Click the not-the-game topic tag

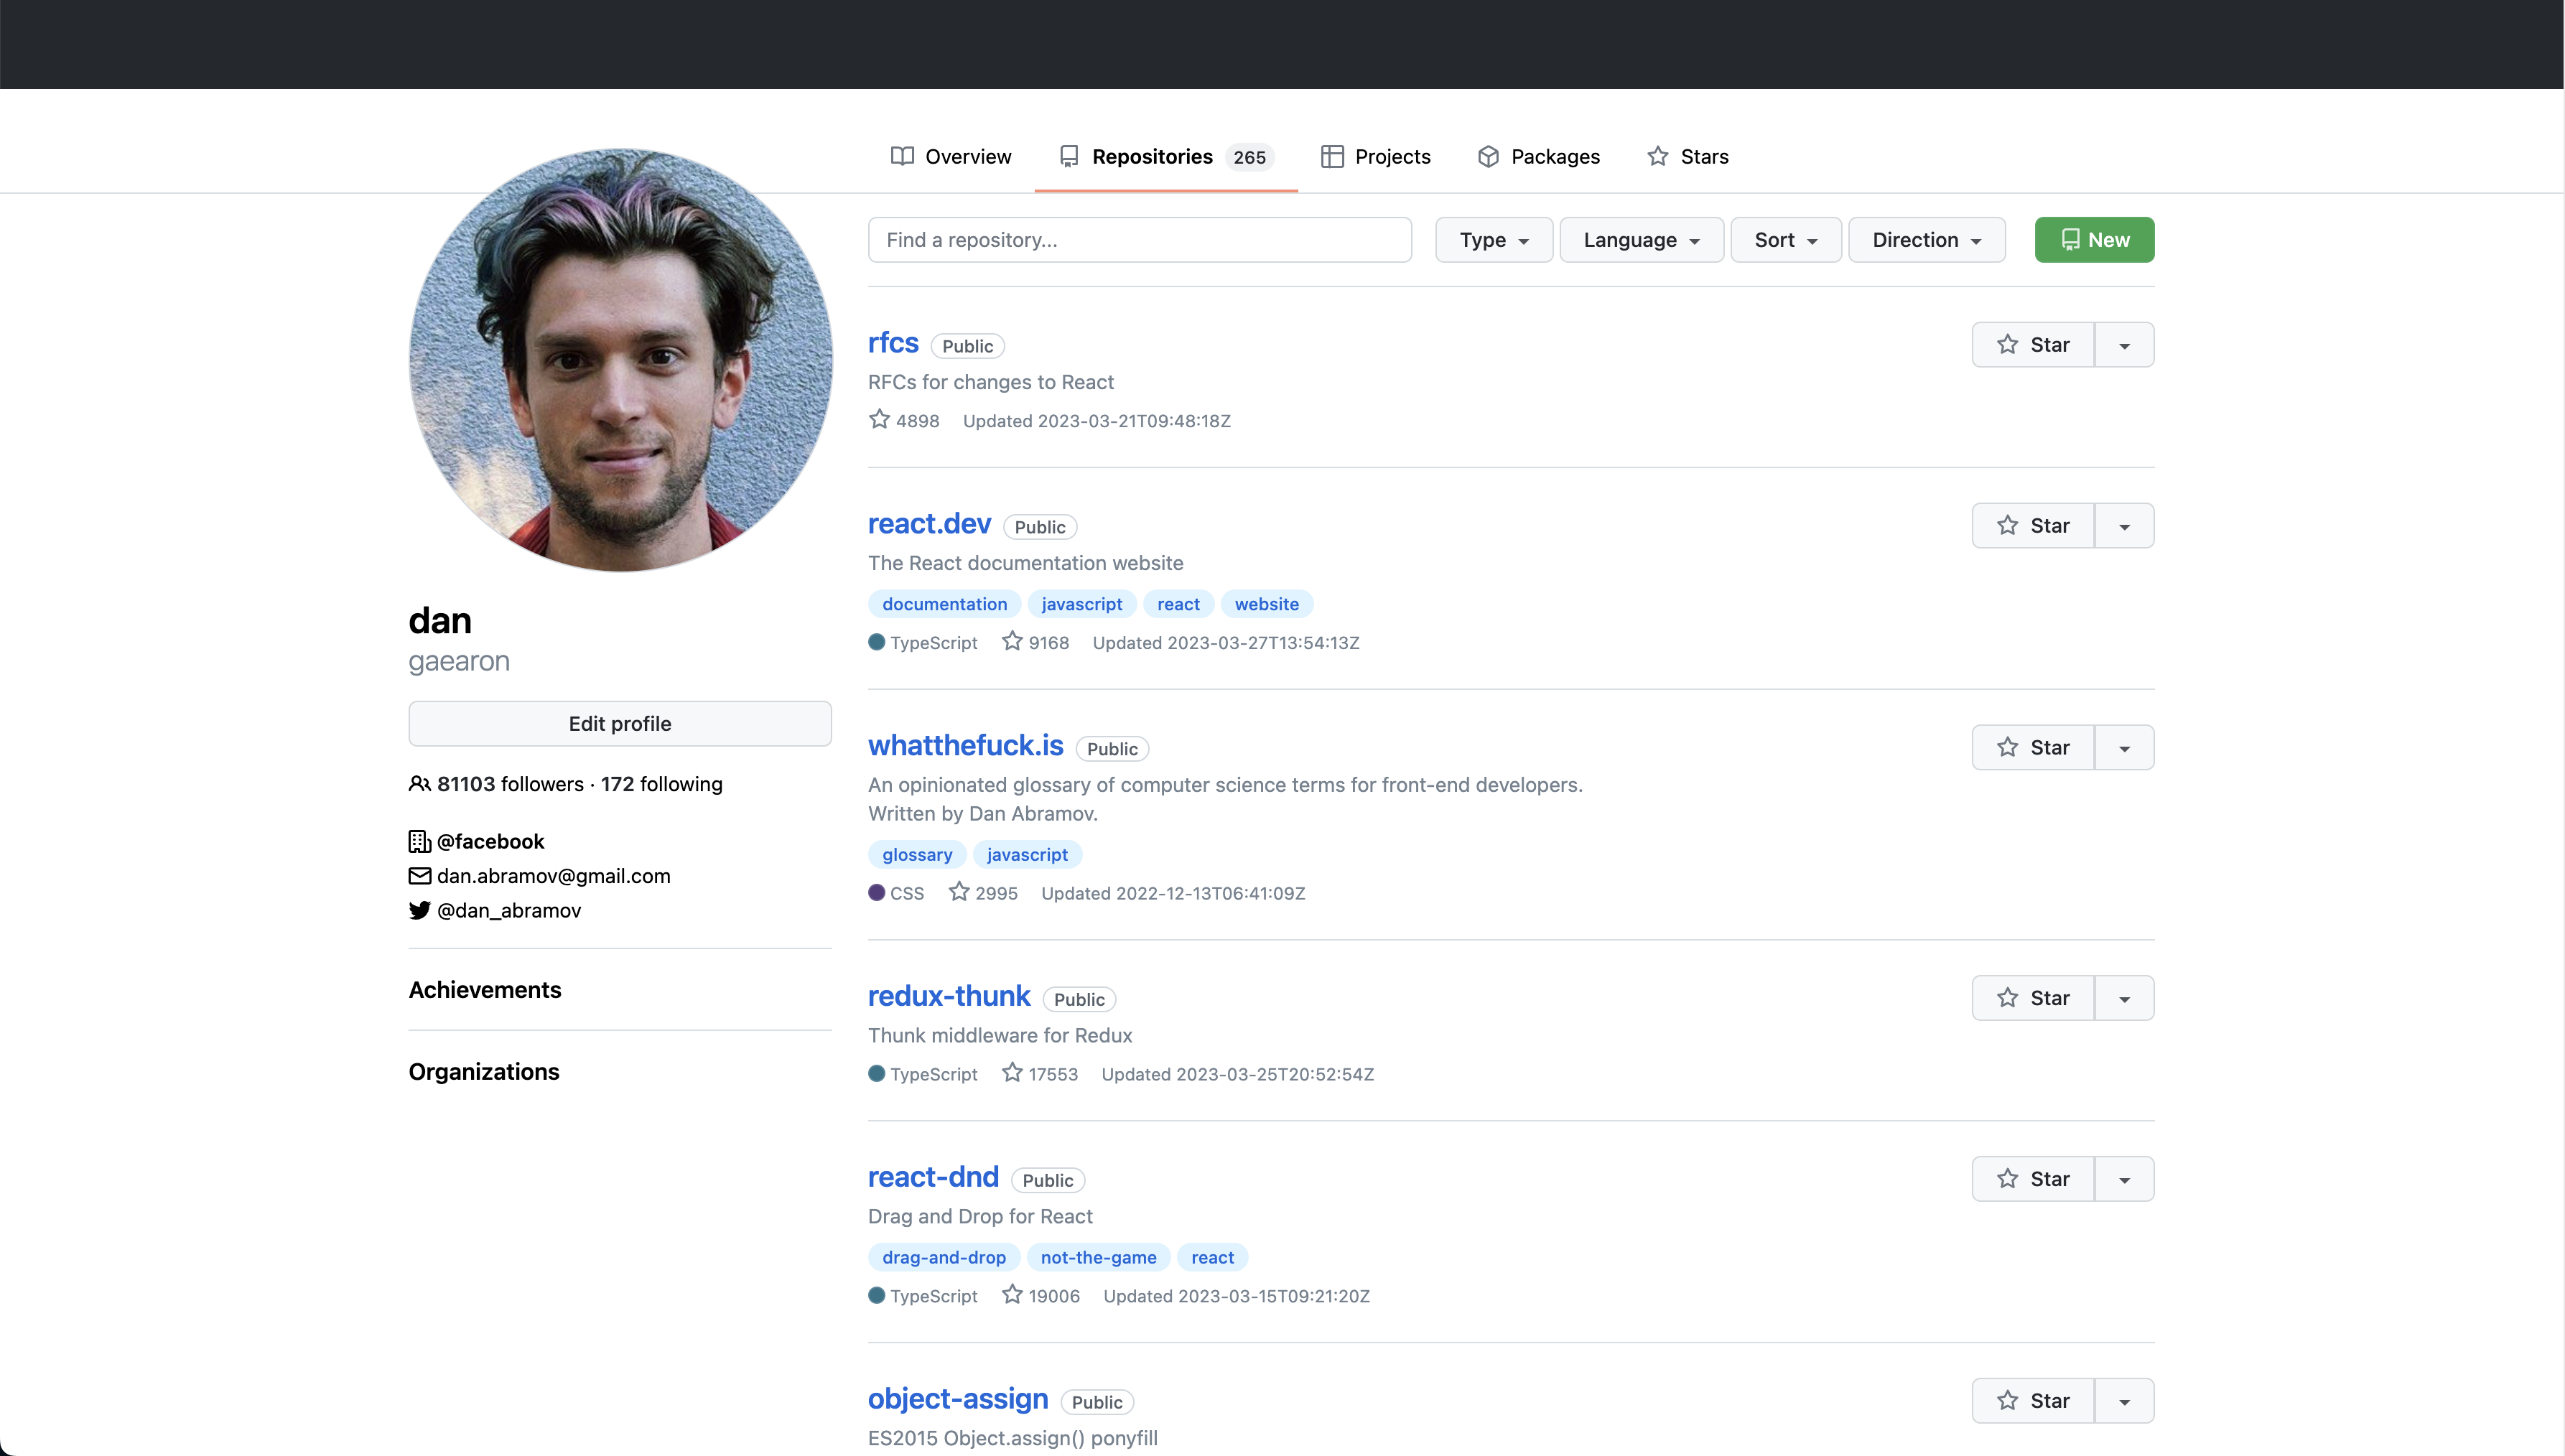click(x=1098, y=1258)
